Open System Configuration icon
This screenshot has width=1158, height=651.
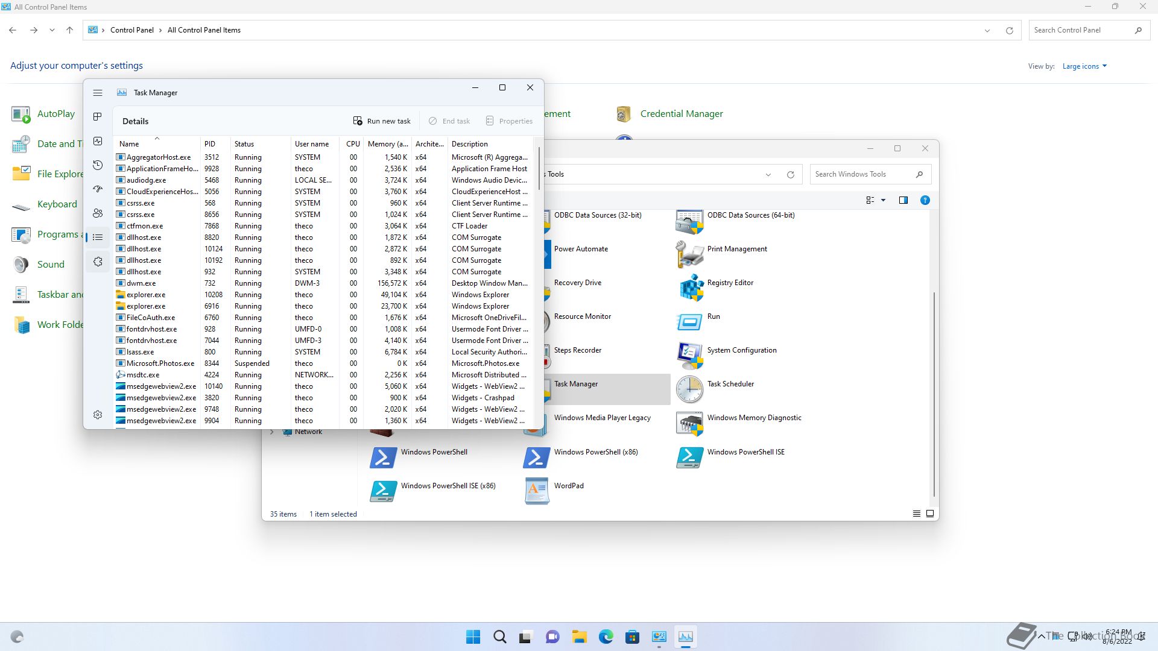[727, 355]
